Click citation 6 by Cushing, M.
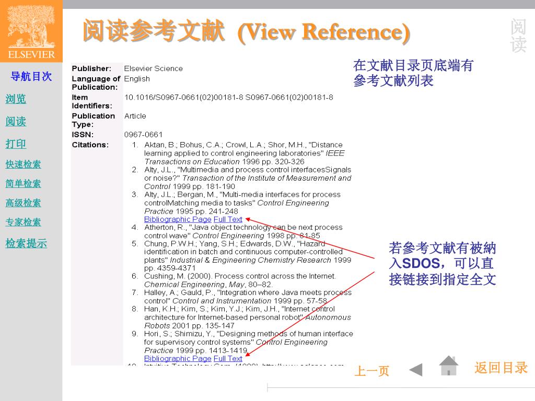535x401 pixels. coord(234,280)
